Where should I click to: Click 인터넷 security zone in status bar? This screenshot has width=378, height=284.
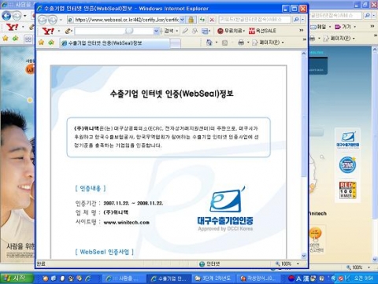pos(210,264)
